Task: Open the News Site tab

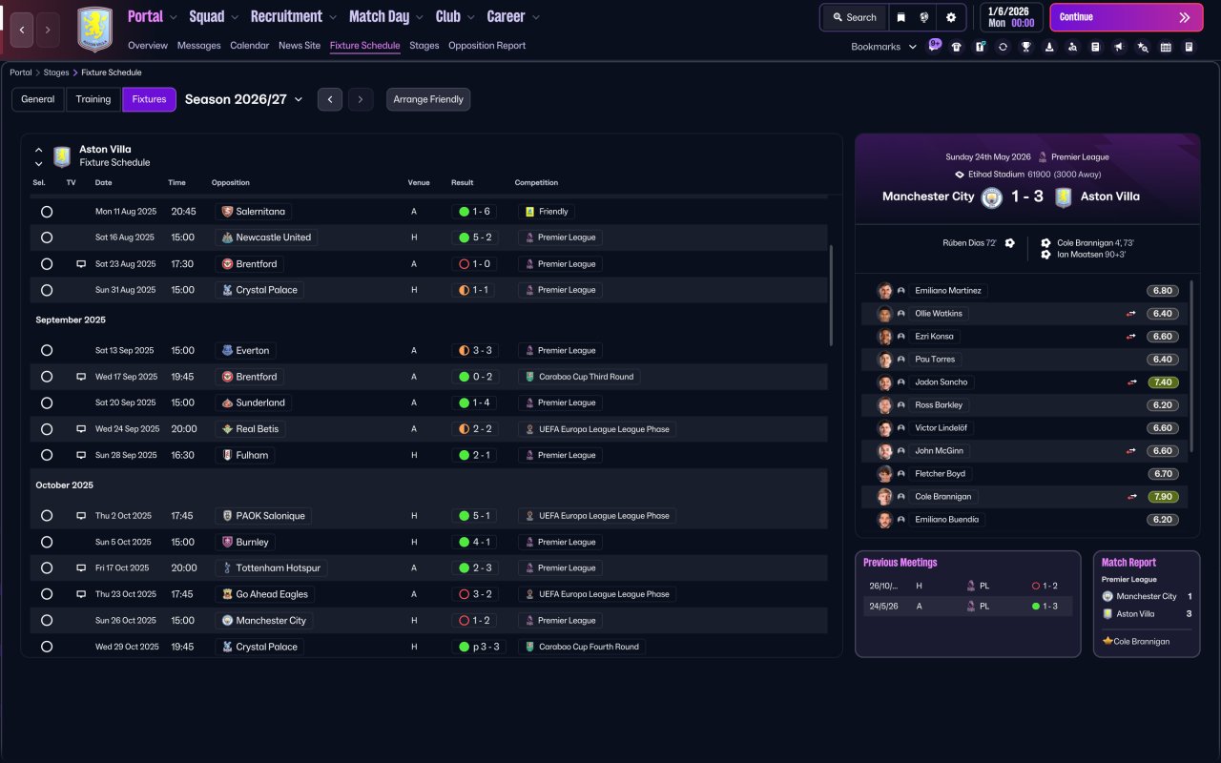Action: [x=300, y=46]
